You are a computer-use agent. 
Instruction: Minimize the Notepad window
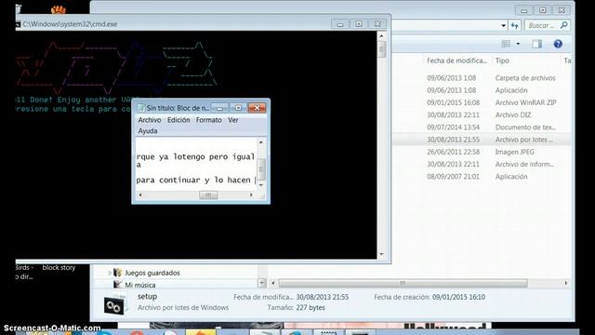point(219,108)
